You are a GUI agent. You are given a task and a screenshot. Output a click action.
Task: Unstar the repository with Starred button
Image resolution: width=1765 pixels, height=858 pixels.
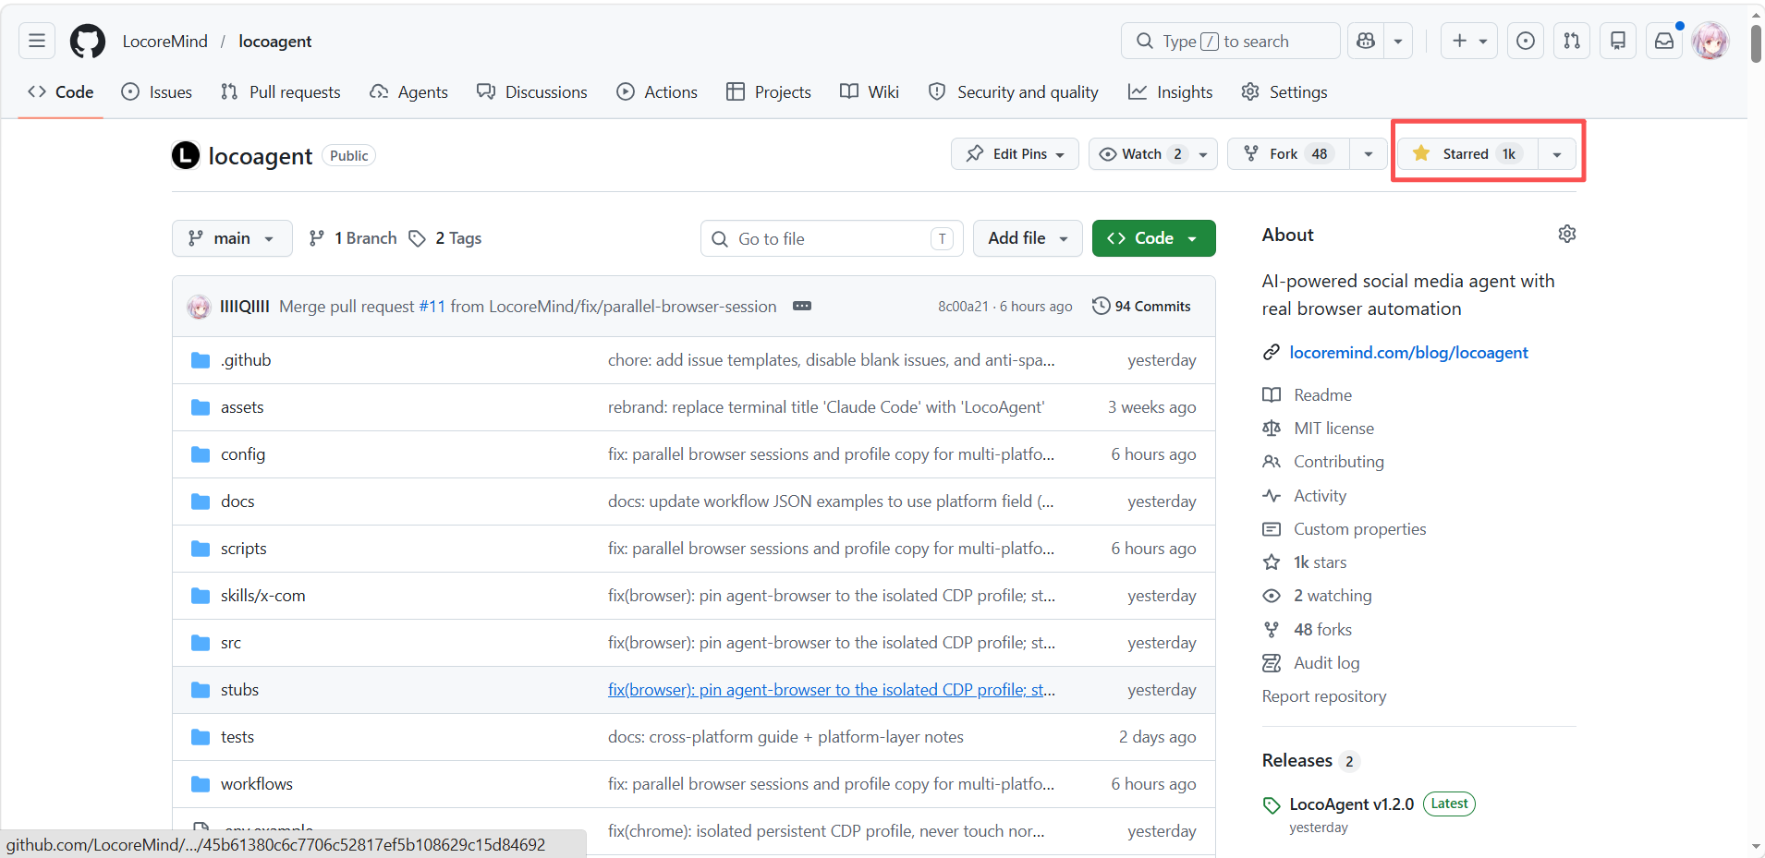[x=1467, y=153]
